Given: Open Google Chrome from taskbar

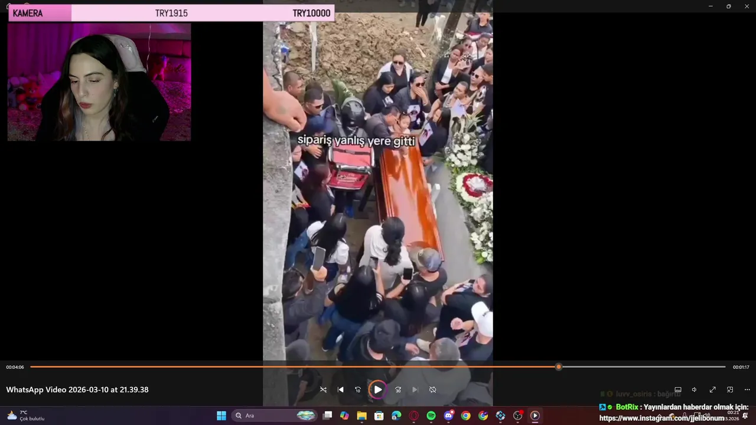Looking at the screenshot, I should pyautogui.click(x=465, y=416).
